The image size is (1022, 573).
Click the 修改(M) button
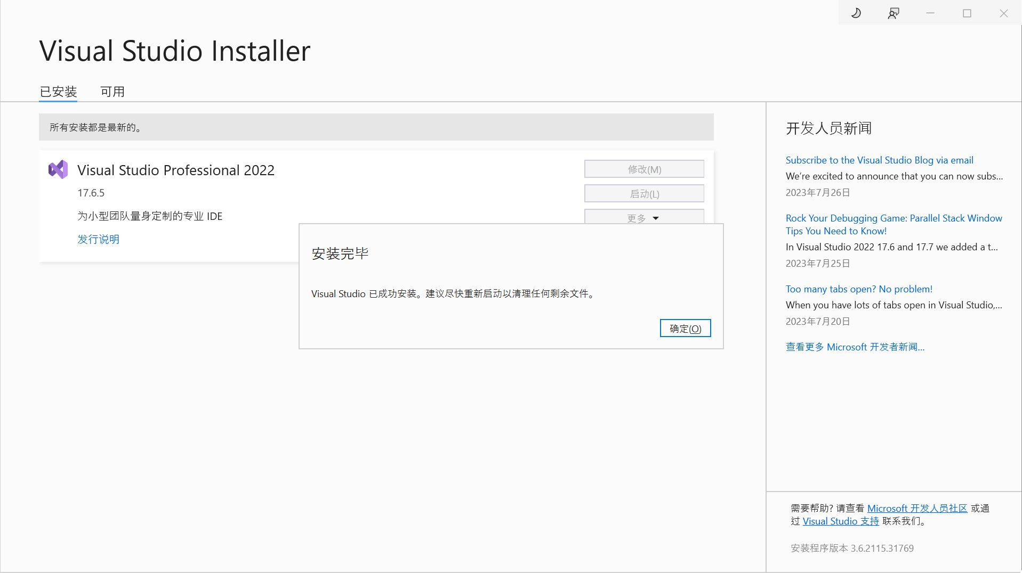coord(644,169)
